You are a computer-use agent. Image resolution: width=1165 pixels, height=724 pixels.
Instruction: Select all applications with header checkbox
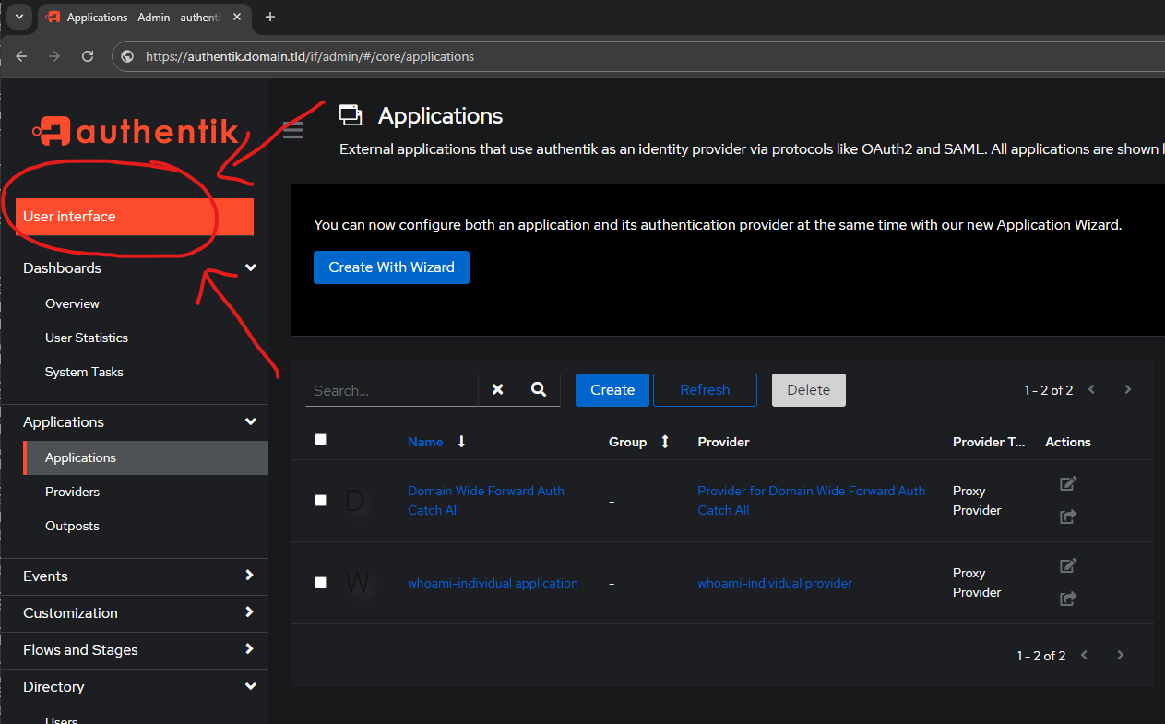coord(320,440)
